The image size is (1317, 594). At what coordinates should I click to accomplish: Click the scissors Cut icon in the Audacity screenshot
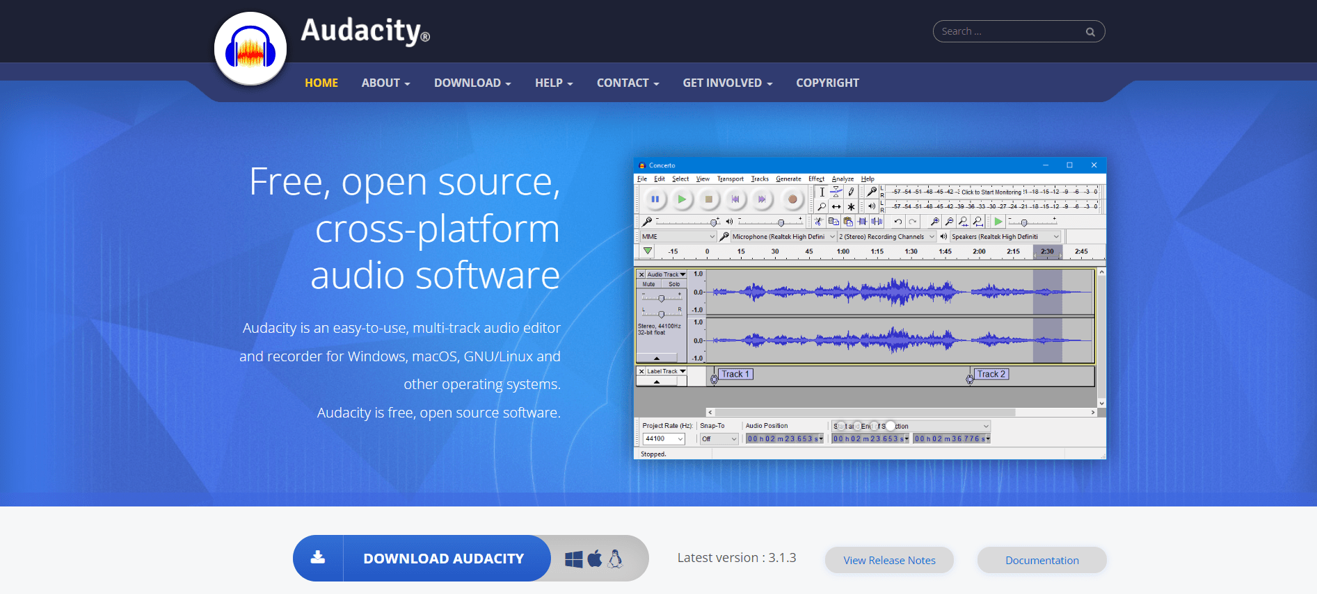819,222
